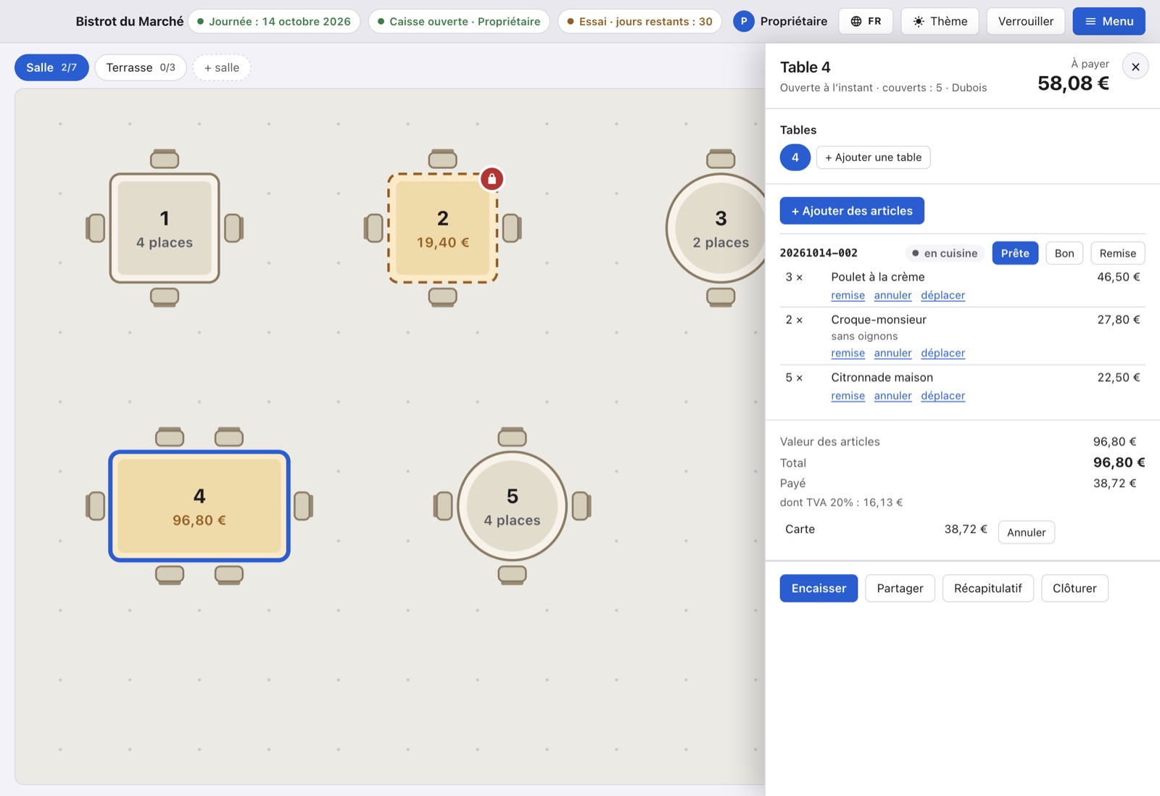This screenshot has width=1160, height=796.
Task: Apply an order-level Remise
Action: [x=1117, y=253]
